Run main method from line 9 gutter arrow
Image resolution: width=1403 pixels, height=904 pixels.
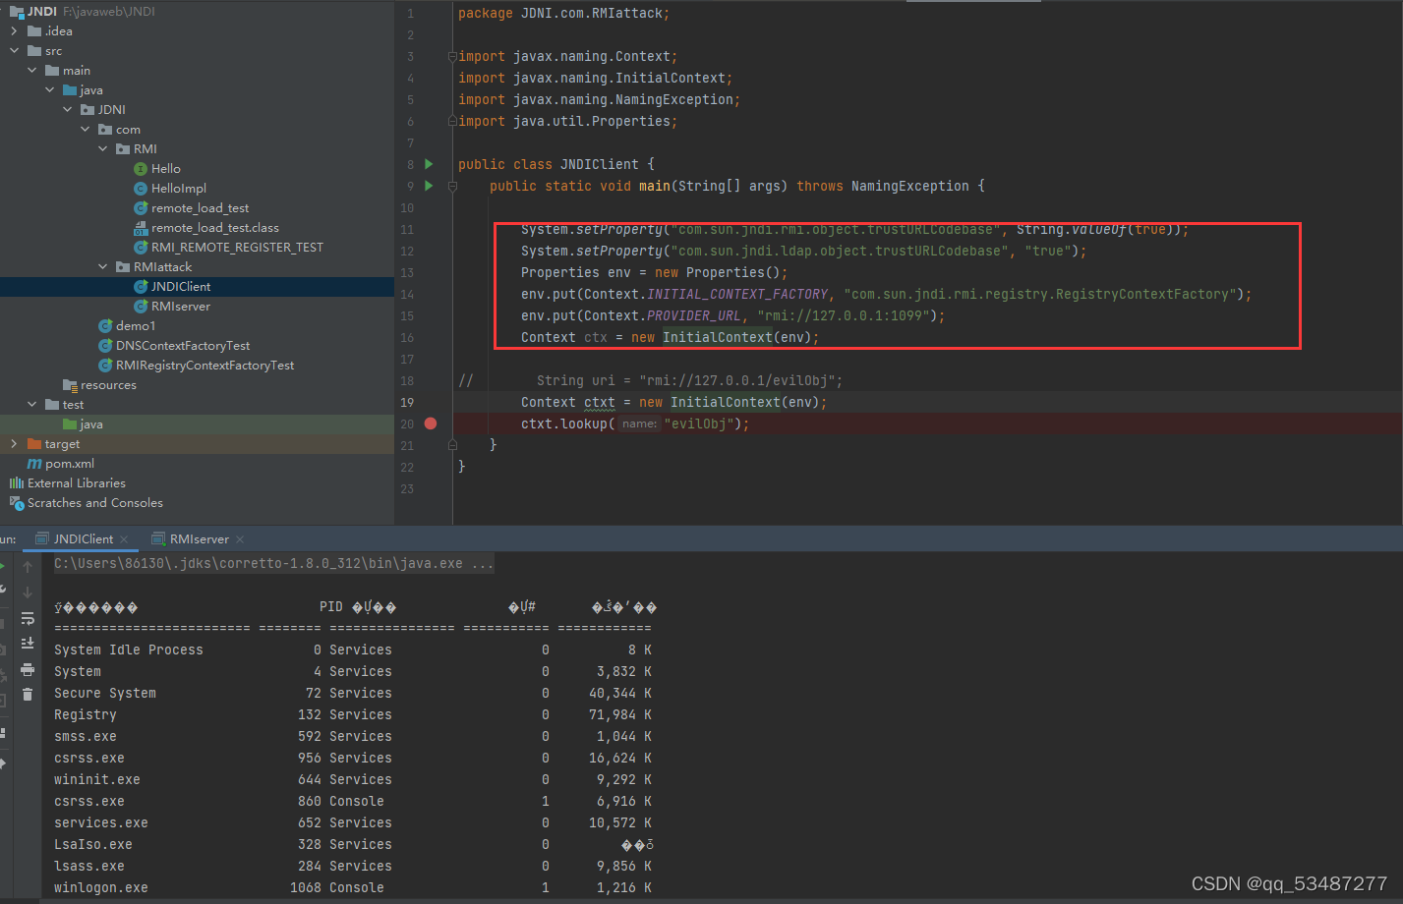pyautogui.click(x=429, y=186)
